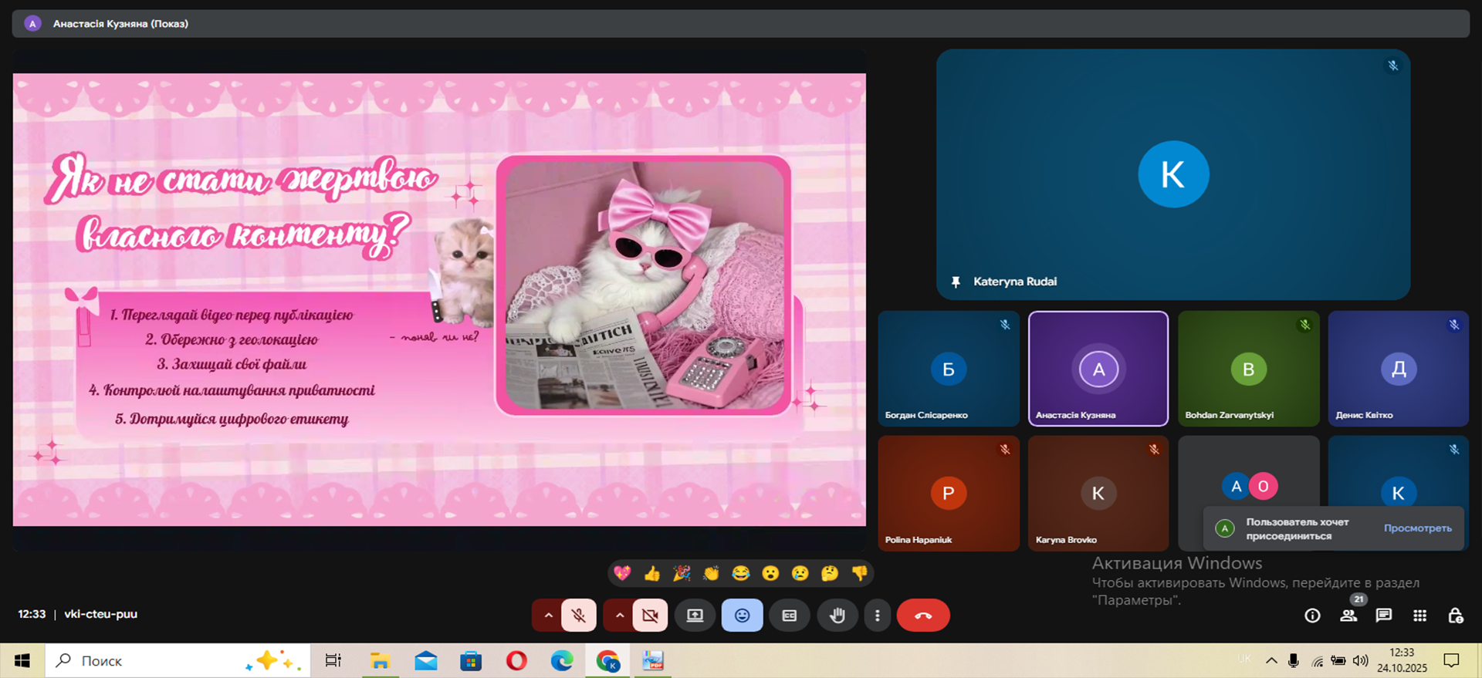Turn on captions with the subtitles icon
This screenshot has width=1482, height=678.
[789, 616]
